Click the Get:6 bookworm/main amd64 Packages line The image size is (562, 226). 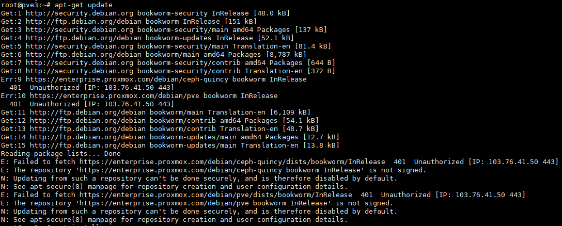154,55
